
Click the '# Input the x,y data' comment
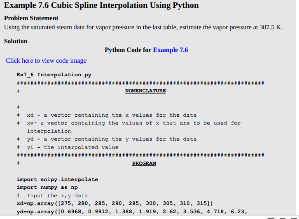coord(52,195)
